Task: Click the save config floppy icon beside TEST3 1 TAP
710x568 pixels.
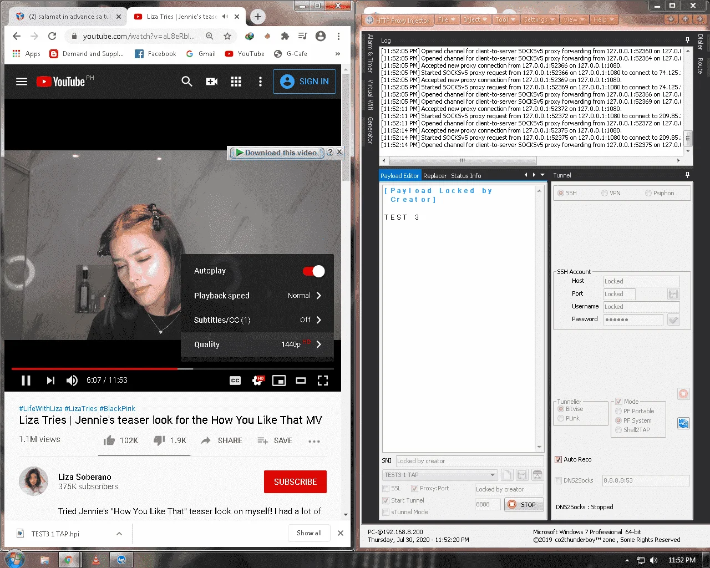Action: (522, 475)
